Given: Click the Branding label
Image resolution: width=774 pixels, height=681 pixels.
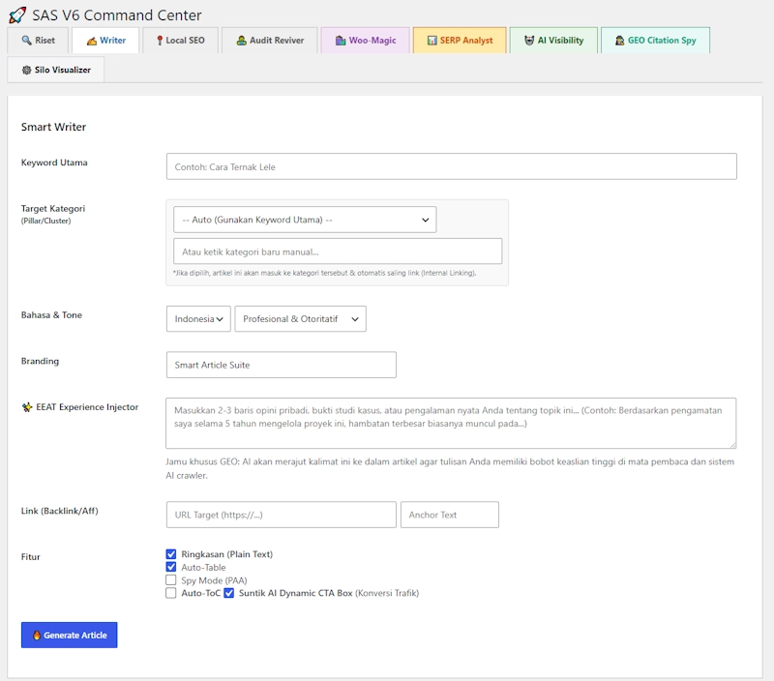Looking at the screenshot, I should point(40,361).
